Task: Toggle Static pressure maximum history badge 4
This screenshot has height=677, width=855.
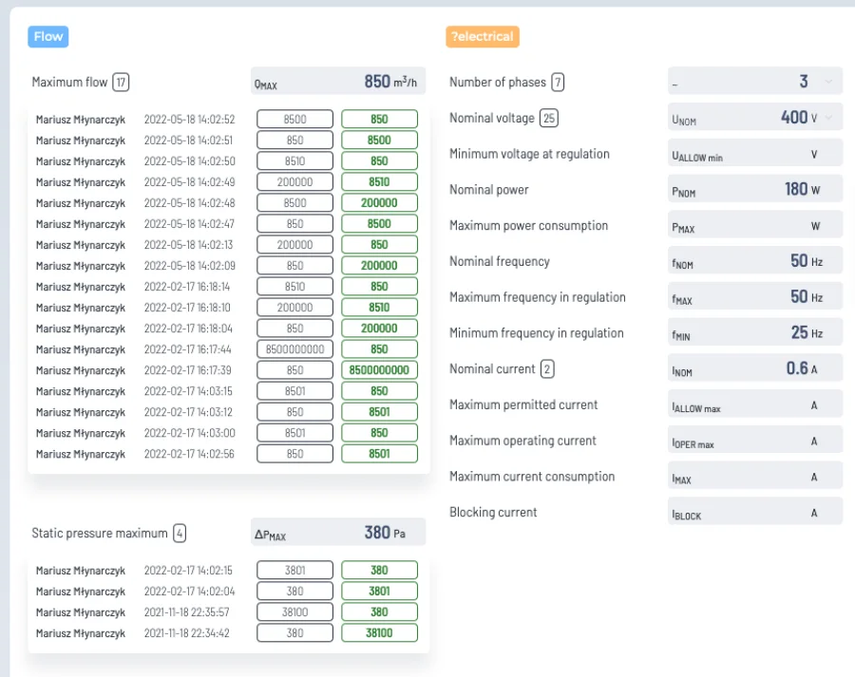Action: click(x=180, y=533)
